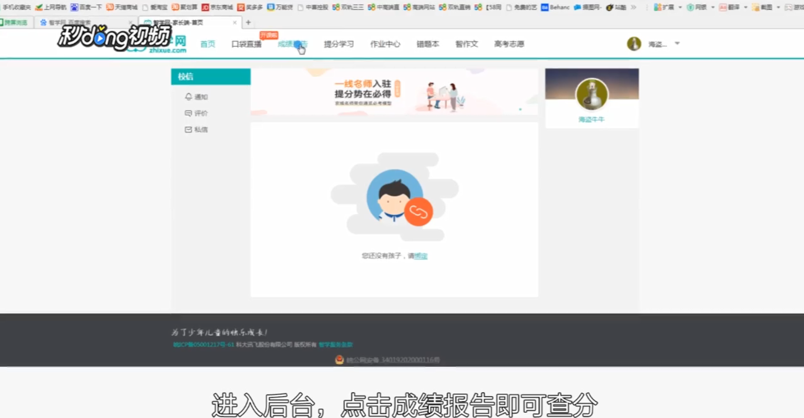Open the 智学服务条款 footer link
Image resolution: width=804 pixels, height=418 pixels.
point(337,345)
